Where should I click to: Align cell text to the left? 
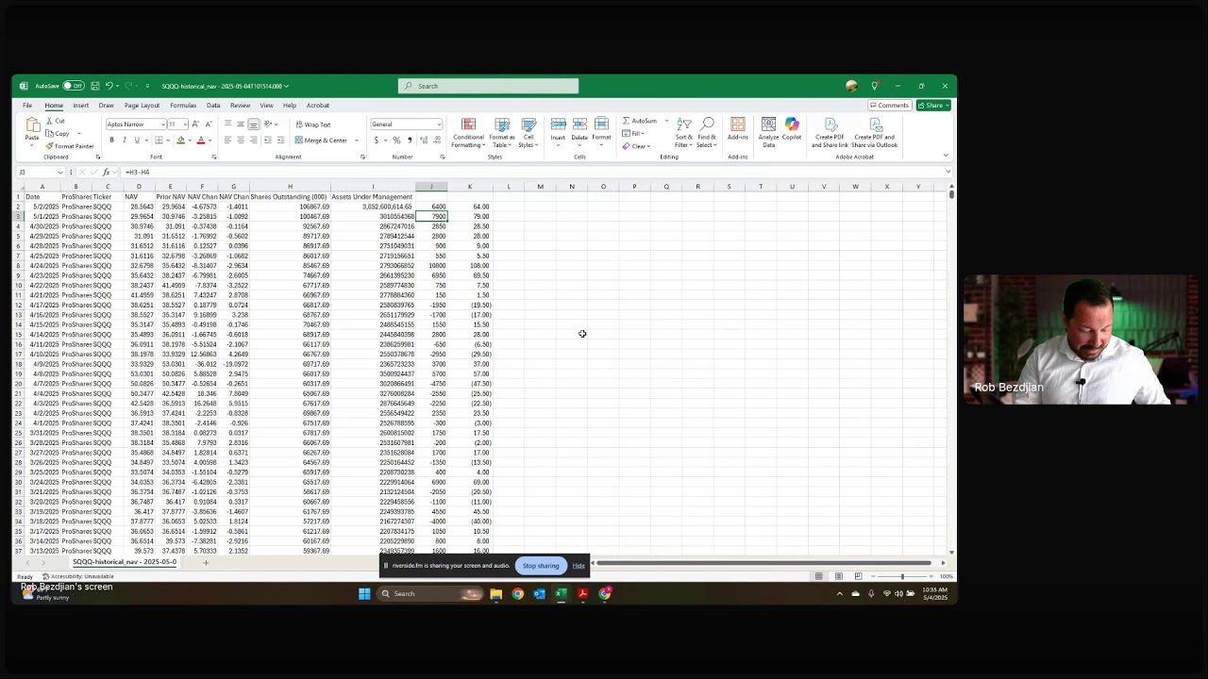pyautogui.click(x=227, y=141)
